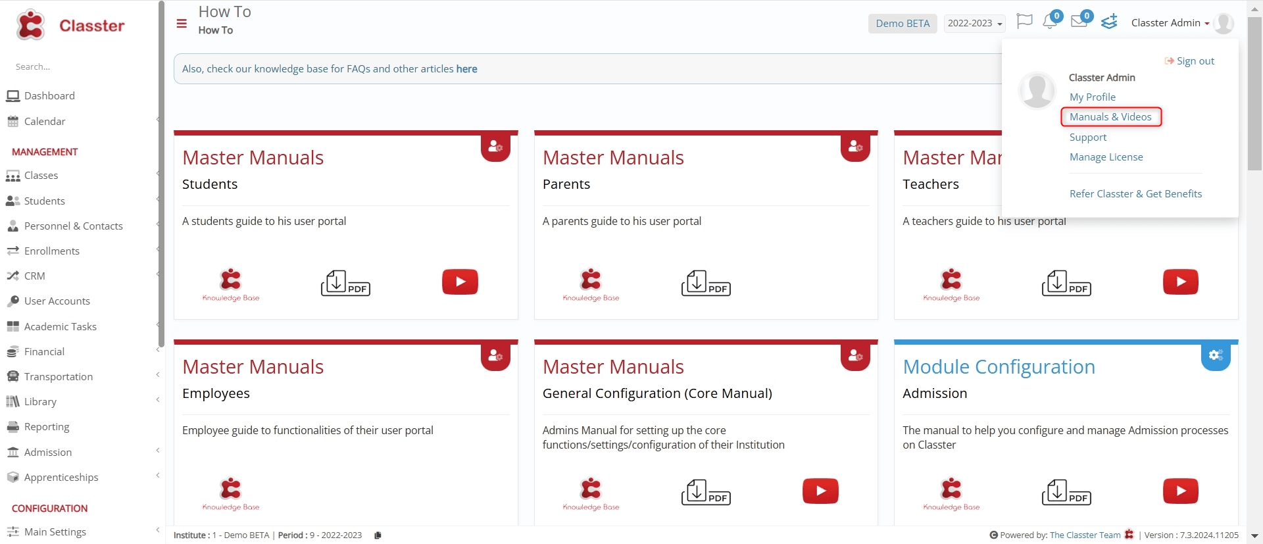
Task: Open The Classter Team footer link
Action: click(x=1085, y=535)
